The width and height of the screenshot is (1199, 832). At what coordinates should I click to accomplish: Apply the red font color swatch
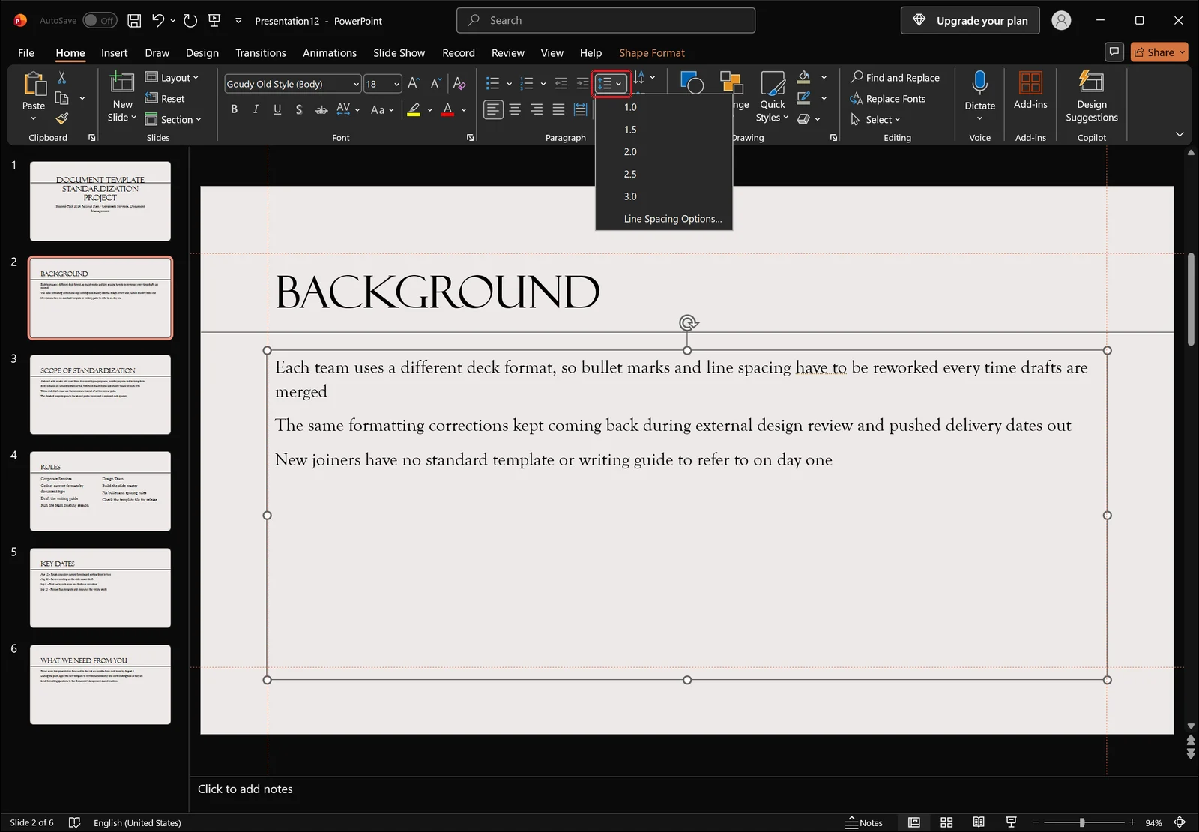[447, 110]
